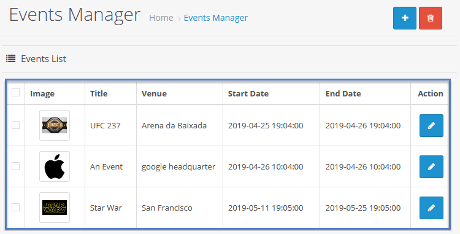Click the red trash delete button
Image resolution: width=460 pixels, height=234 pixels.
[431, 18]
